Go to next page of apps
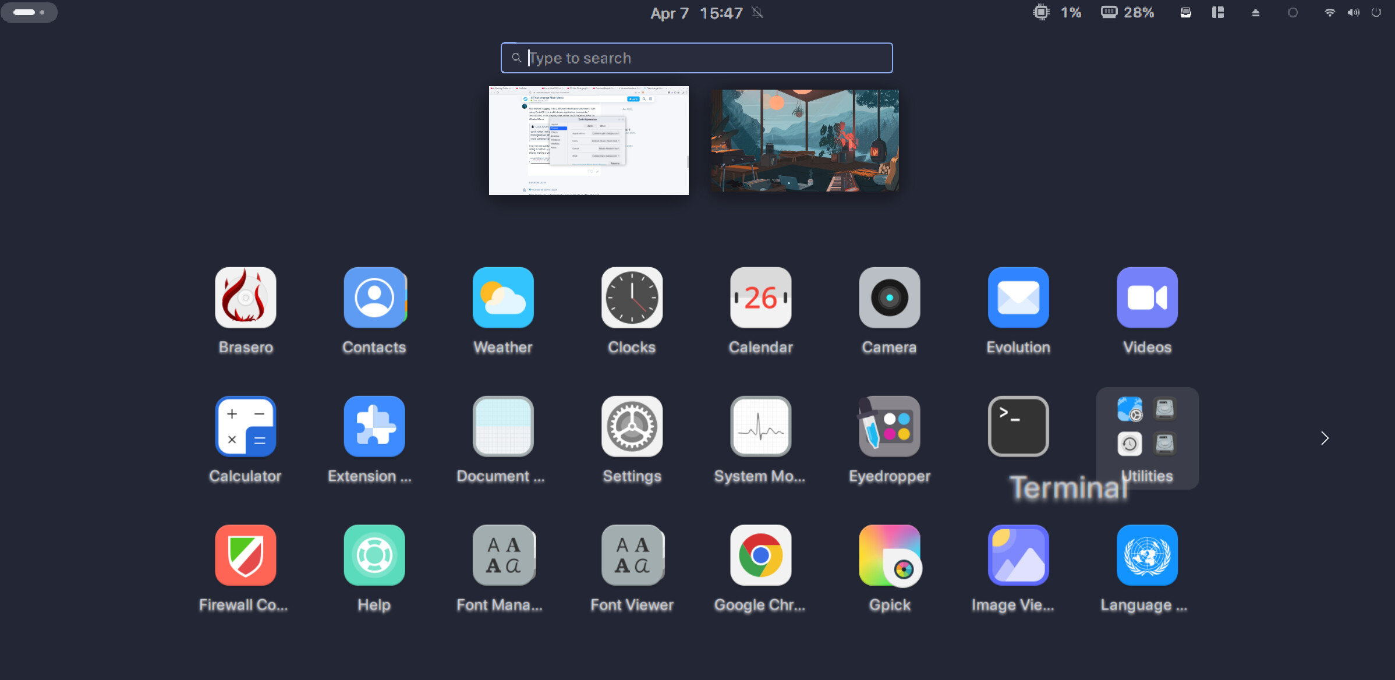Image resolution: width=1395 pixels, height=680 pixels. (x=1325, y=438)
